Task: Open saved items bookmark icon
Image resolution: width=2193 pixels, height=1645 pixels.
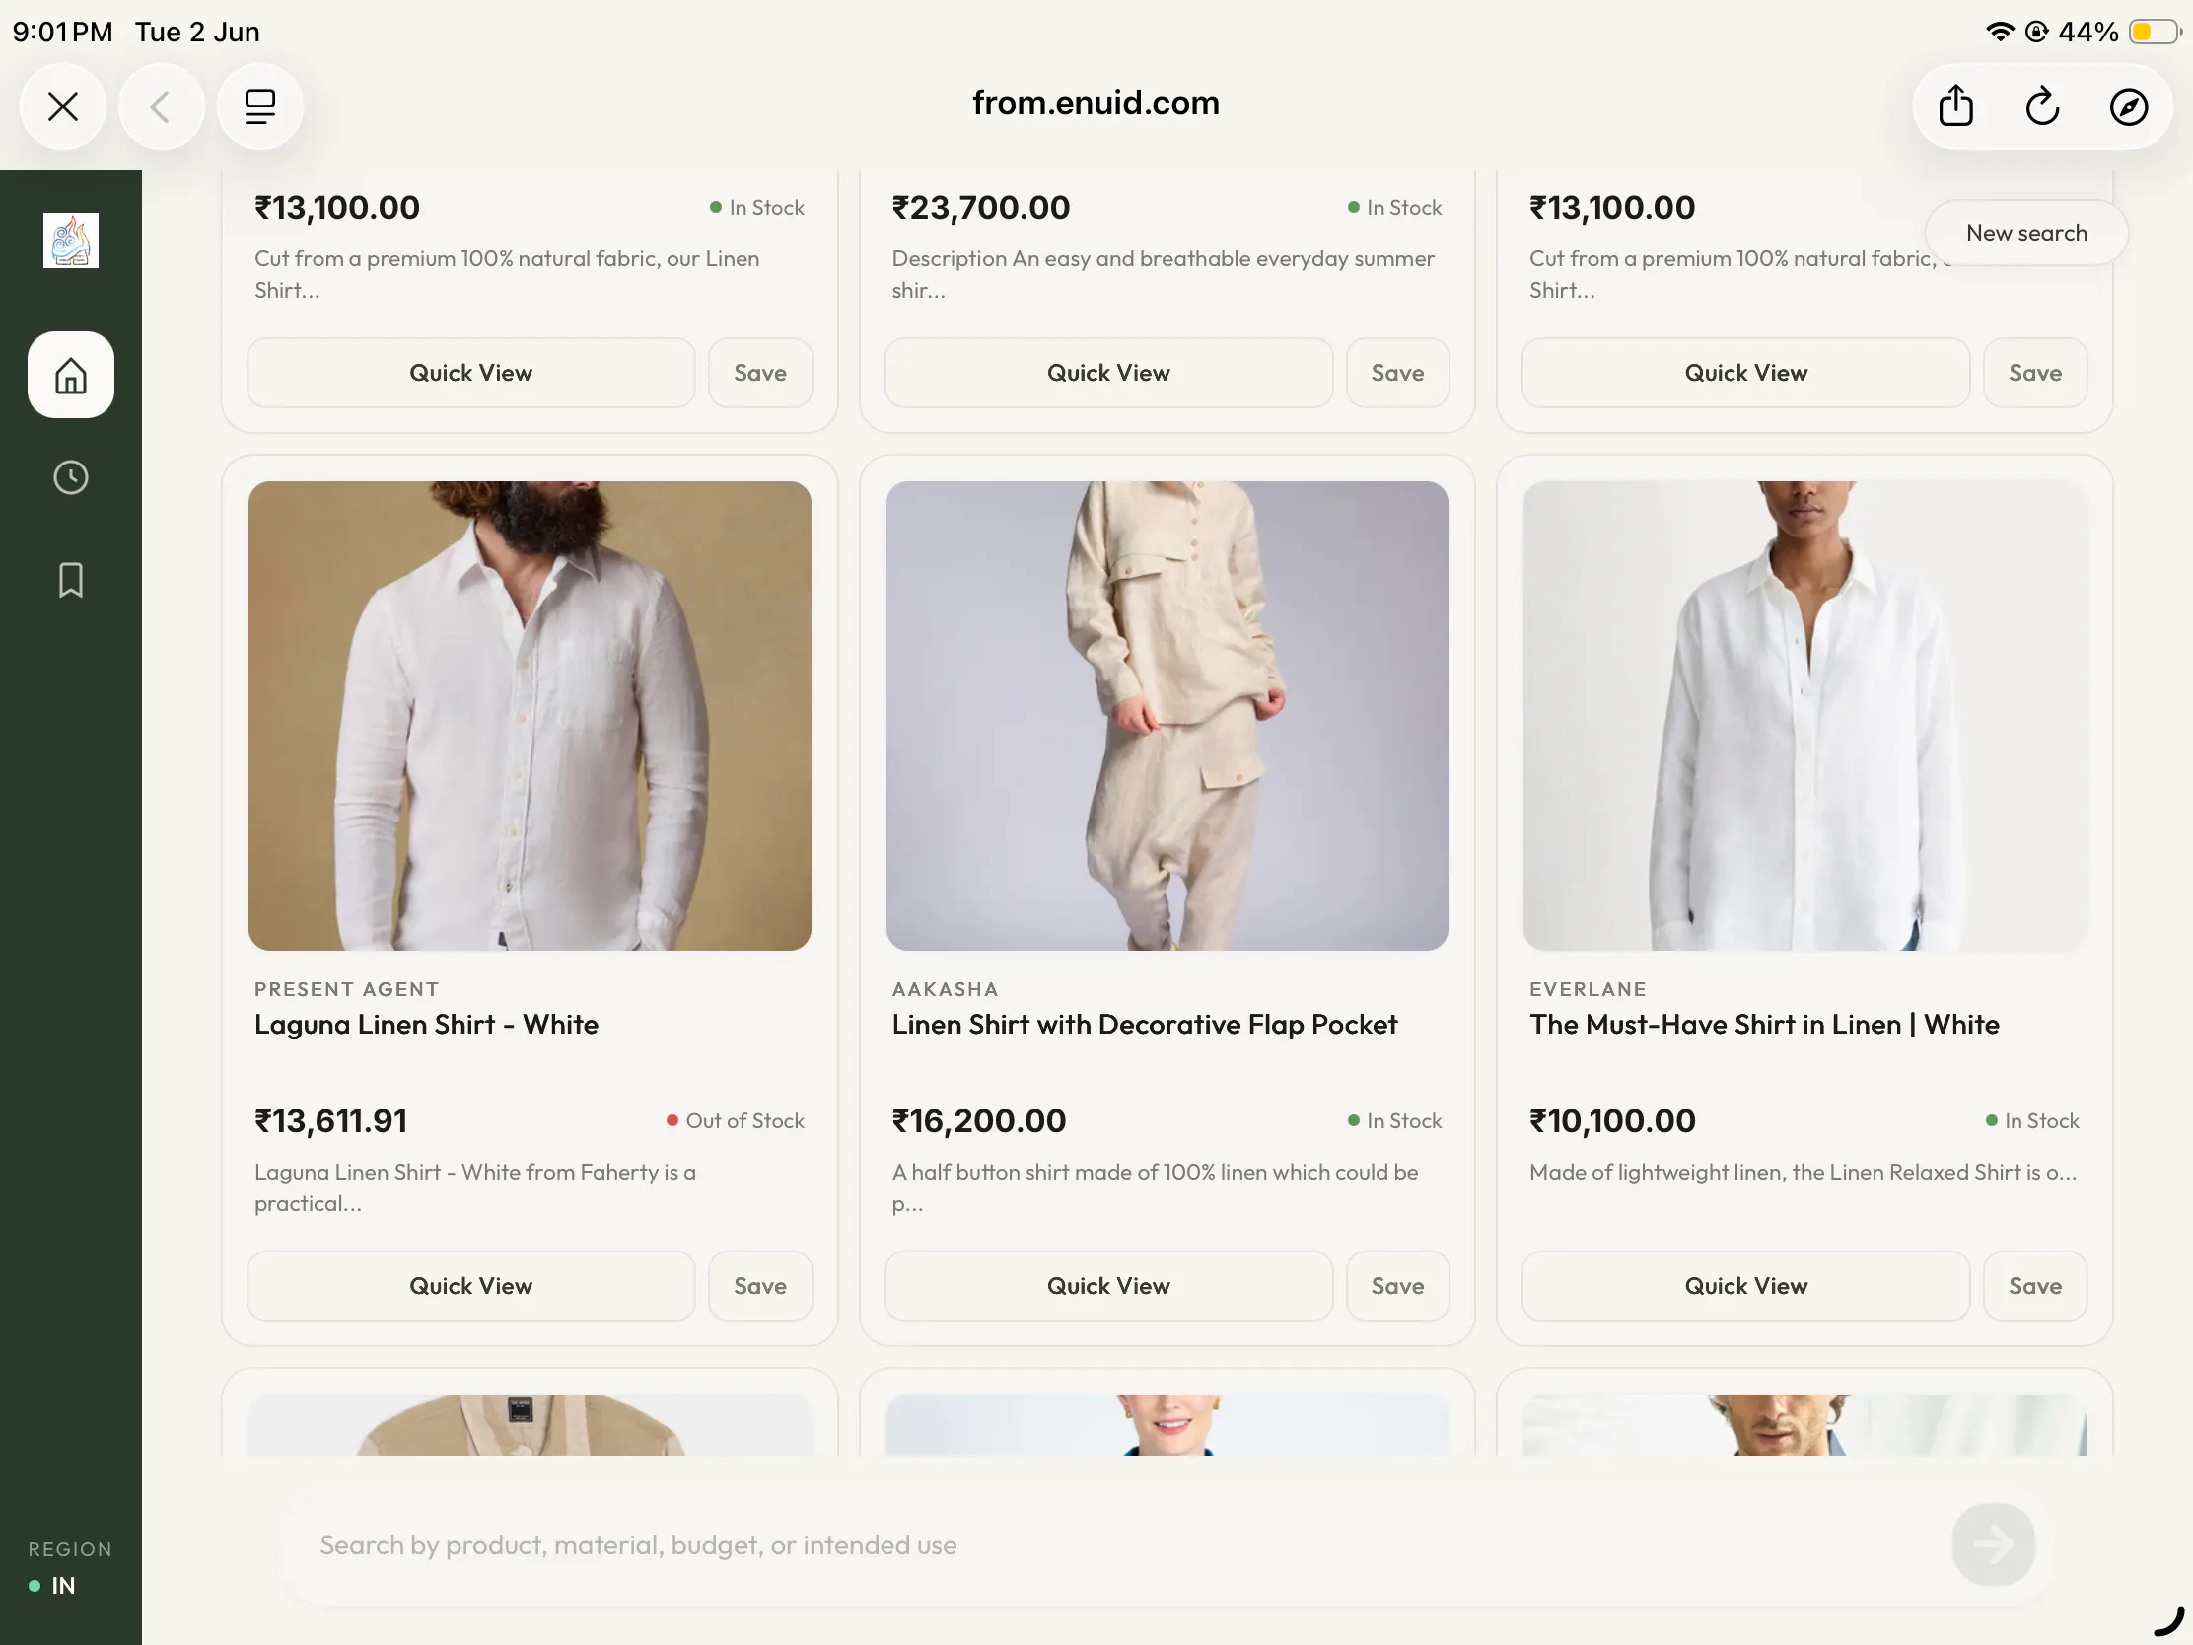Action: click(70, 580)
